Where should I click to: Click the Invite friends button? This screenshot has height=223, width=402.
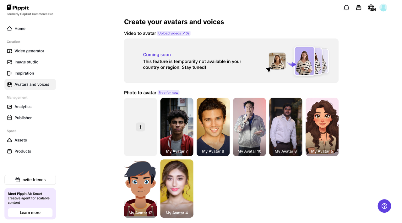point(30,180)
